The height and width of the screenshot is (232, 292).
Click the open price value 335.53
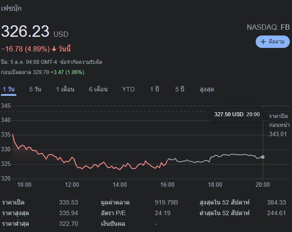tap(68, 202)
